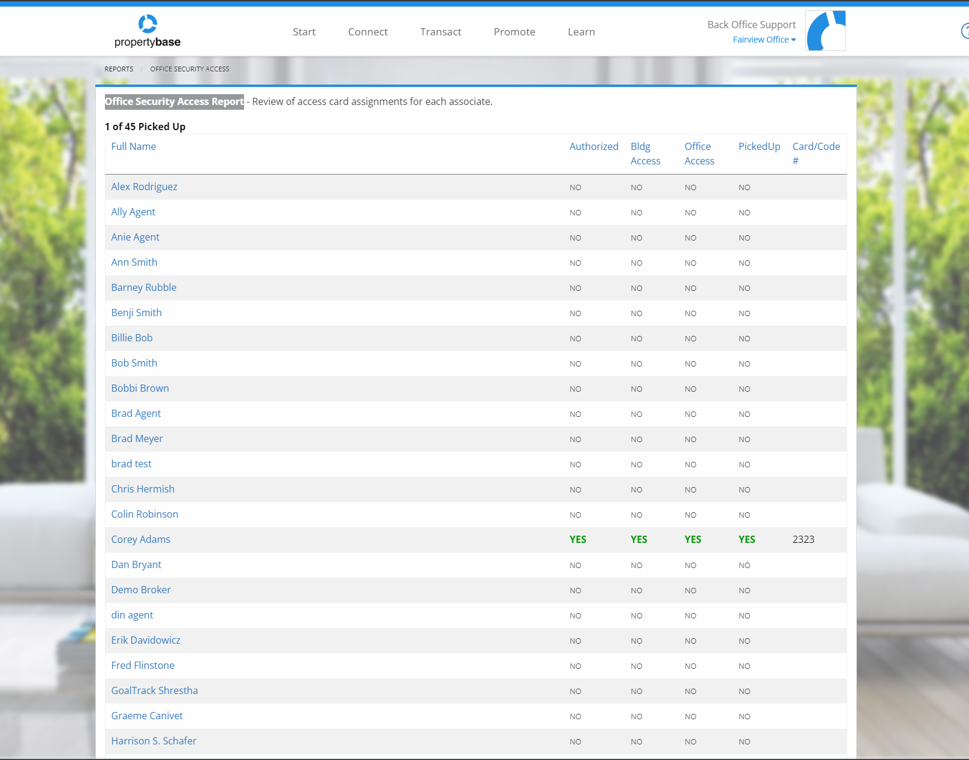Open the Learn menu

coord(581,31)
